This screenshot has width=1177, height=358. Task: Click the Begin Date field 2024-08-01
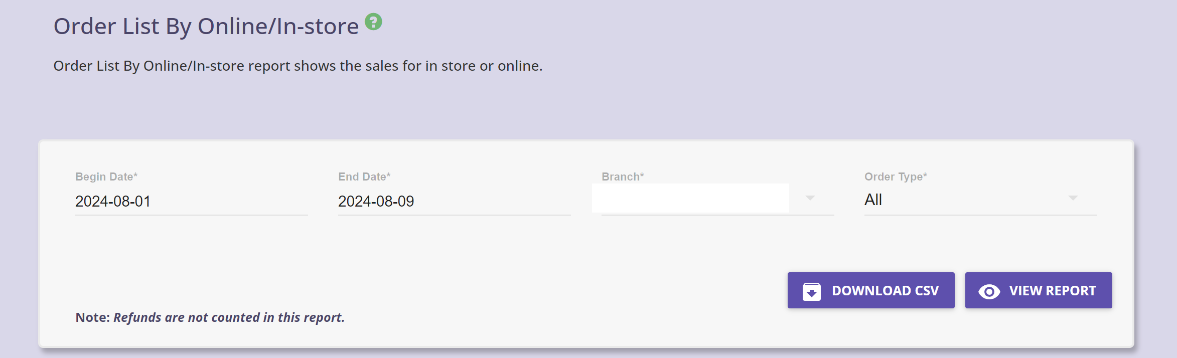[191, 201]
